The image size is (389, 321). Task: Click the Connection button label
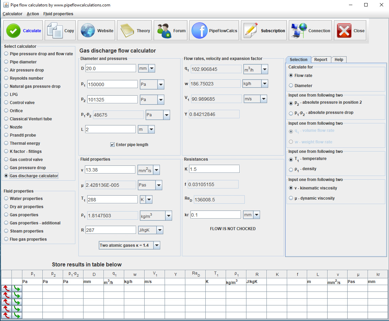click(319, 31)
